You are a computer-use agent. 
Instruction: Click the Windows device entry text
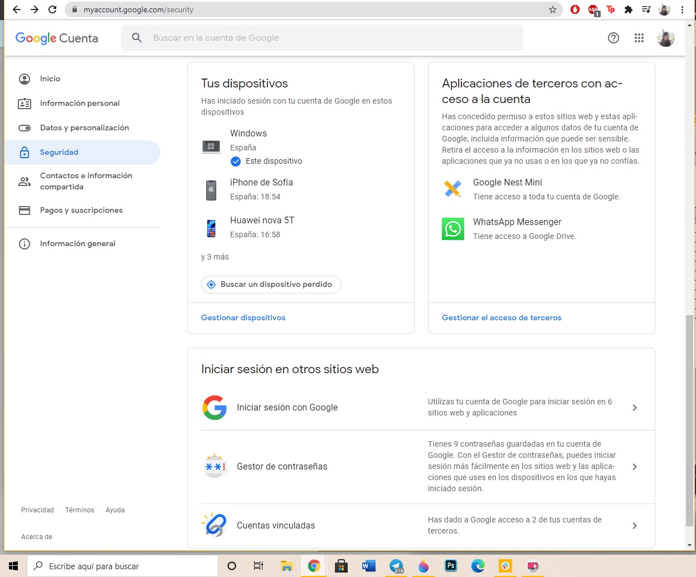tap(249, 134)
